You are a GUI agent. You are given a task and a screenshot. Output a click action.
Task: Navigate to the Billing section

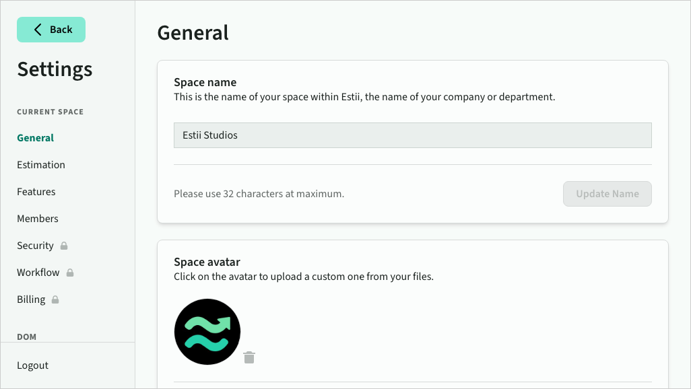pos(31,299)
